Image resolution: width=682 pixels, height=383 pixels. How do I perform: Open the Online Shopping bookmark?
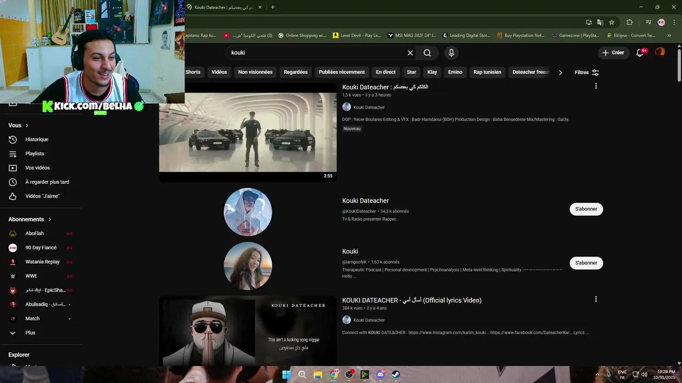(302, 36)
